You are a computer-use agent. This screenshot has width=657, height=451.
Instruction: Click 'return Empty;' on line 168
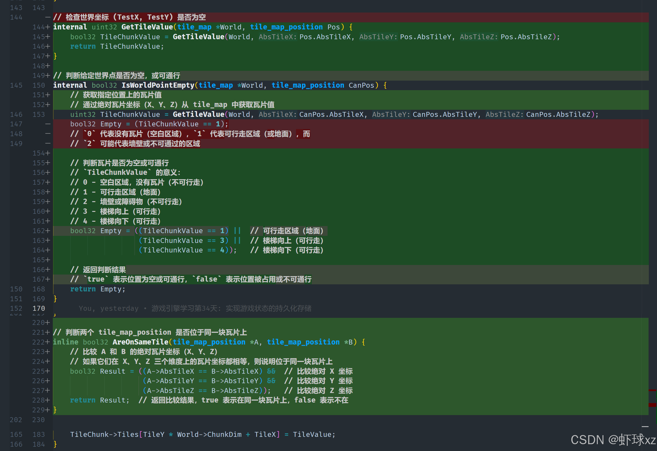[98, 289]
